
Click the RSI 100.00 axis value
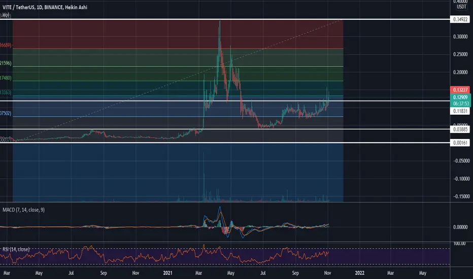[x=459, y=243]
